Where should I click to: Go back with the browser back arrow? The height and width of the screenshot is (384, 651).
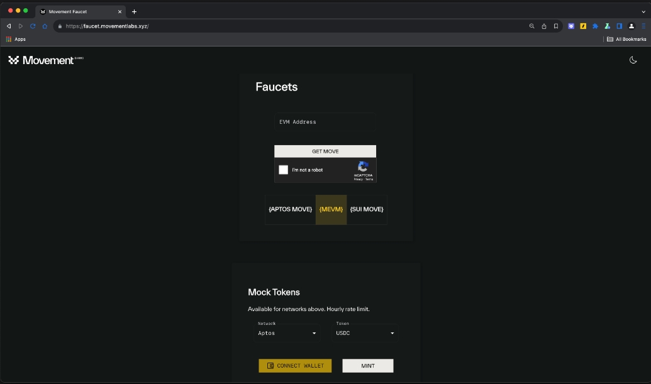9,26
